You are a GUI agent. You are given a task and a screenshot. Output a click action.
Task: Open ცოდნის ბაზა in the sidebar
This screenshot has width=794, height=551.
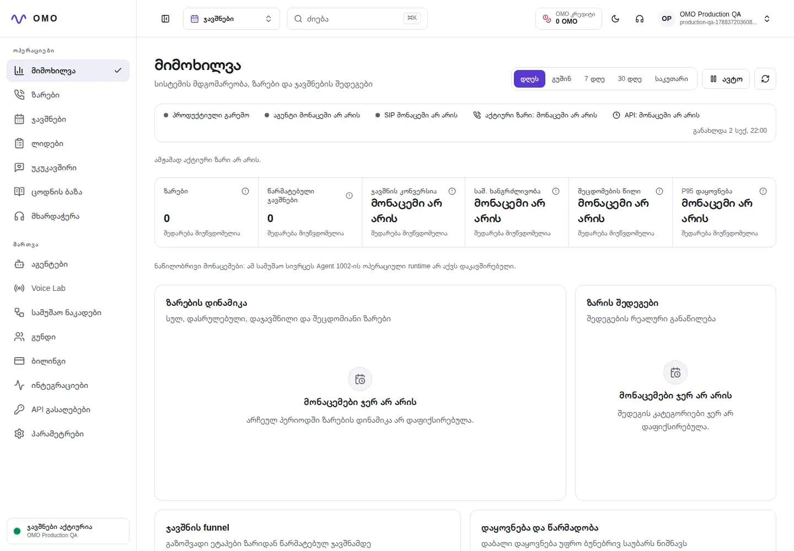[x=68, y=192]
